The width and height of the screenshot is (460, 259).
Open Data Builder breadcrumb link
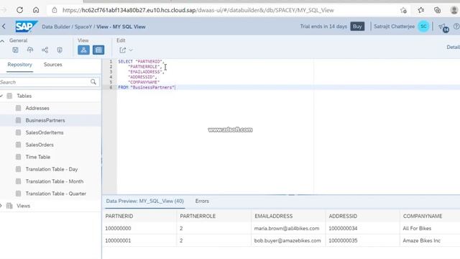56,27
